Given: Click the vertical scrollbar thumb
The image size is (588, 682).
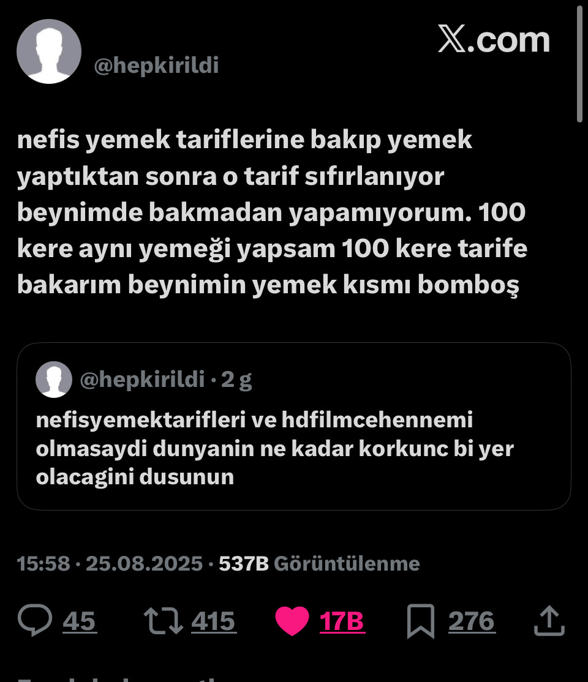Looking at the screenshot, I should (x=579, y=64).
